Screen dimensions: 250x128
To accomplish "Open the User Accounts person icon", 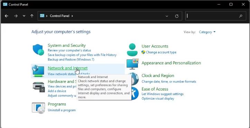I will 132,50.
